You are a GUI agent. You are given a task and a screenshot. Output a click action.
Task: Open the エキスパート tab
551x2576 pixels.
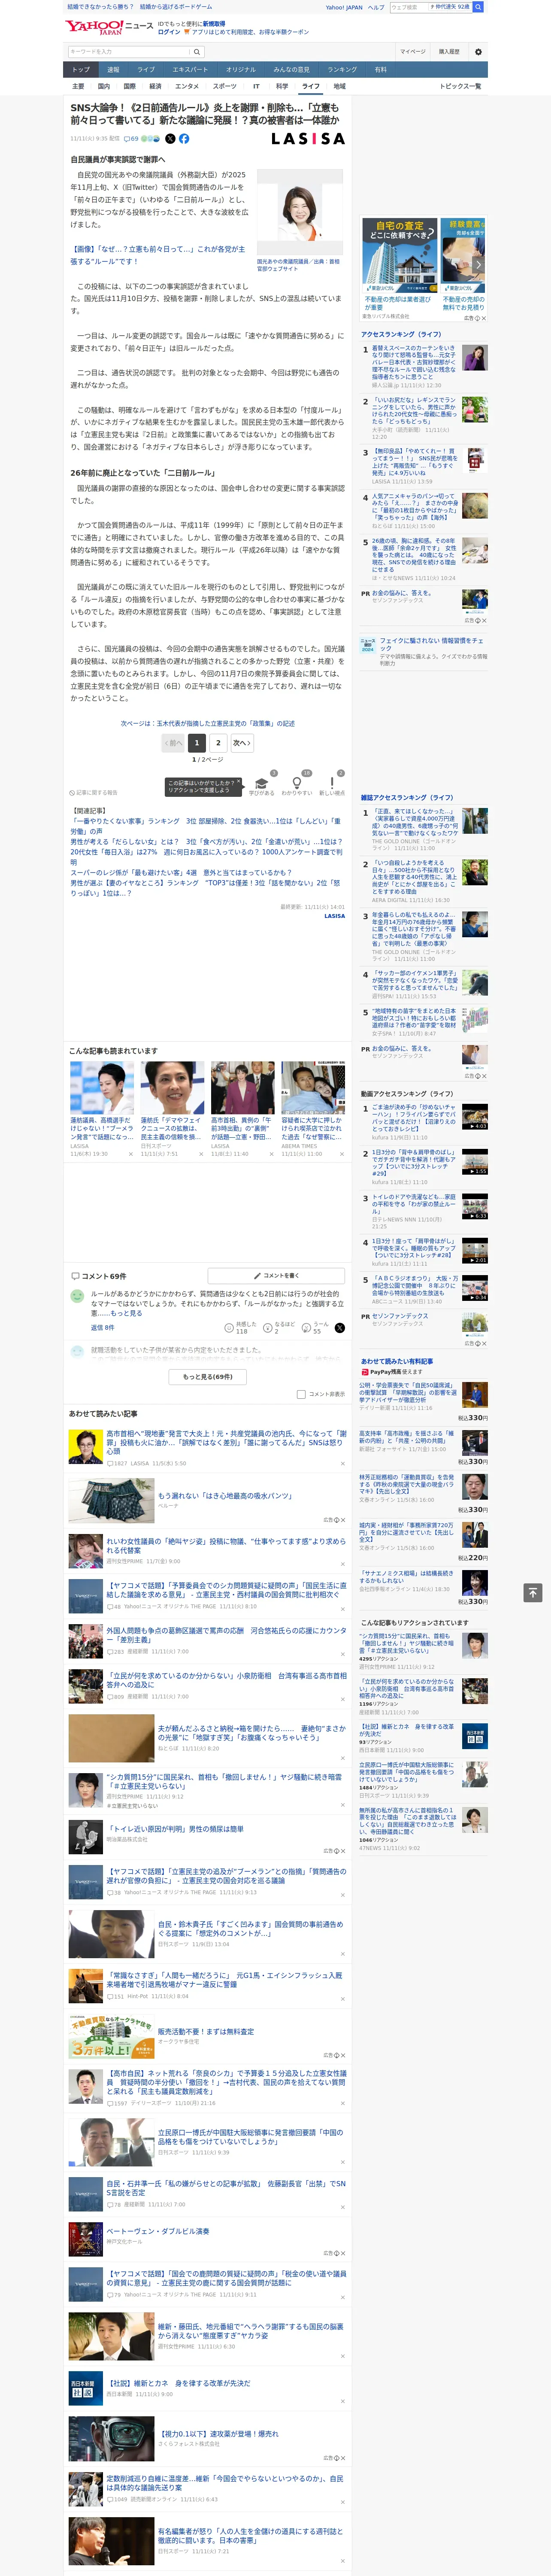190,70
